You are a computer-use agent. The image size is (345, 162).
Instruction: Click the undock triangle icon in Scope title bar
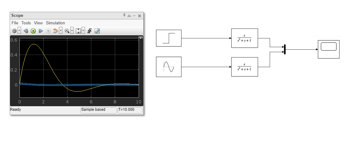(x=129, y=16)
